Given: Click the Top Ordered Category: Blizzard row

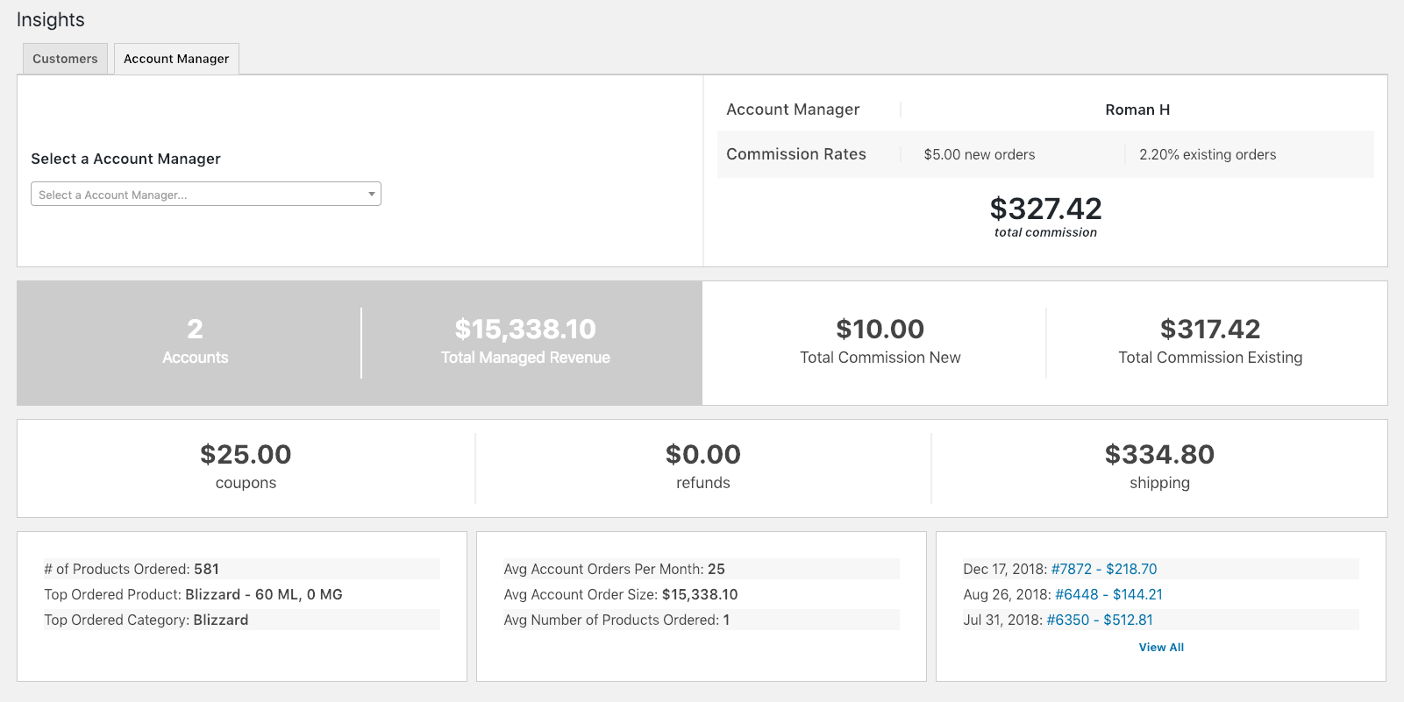Looking at the screenshot, I should [x=242, y=620].
